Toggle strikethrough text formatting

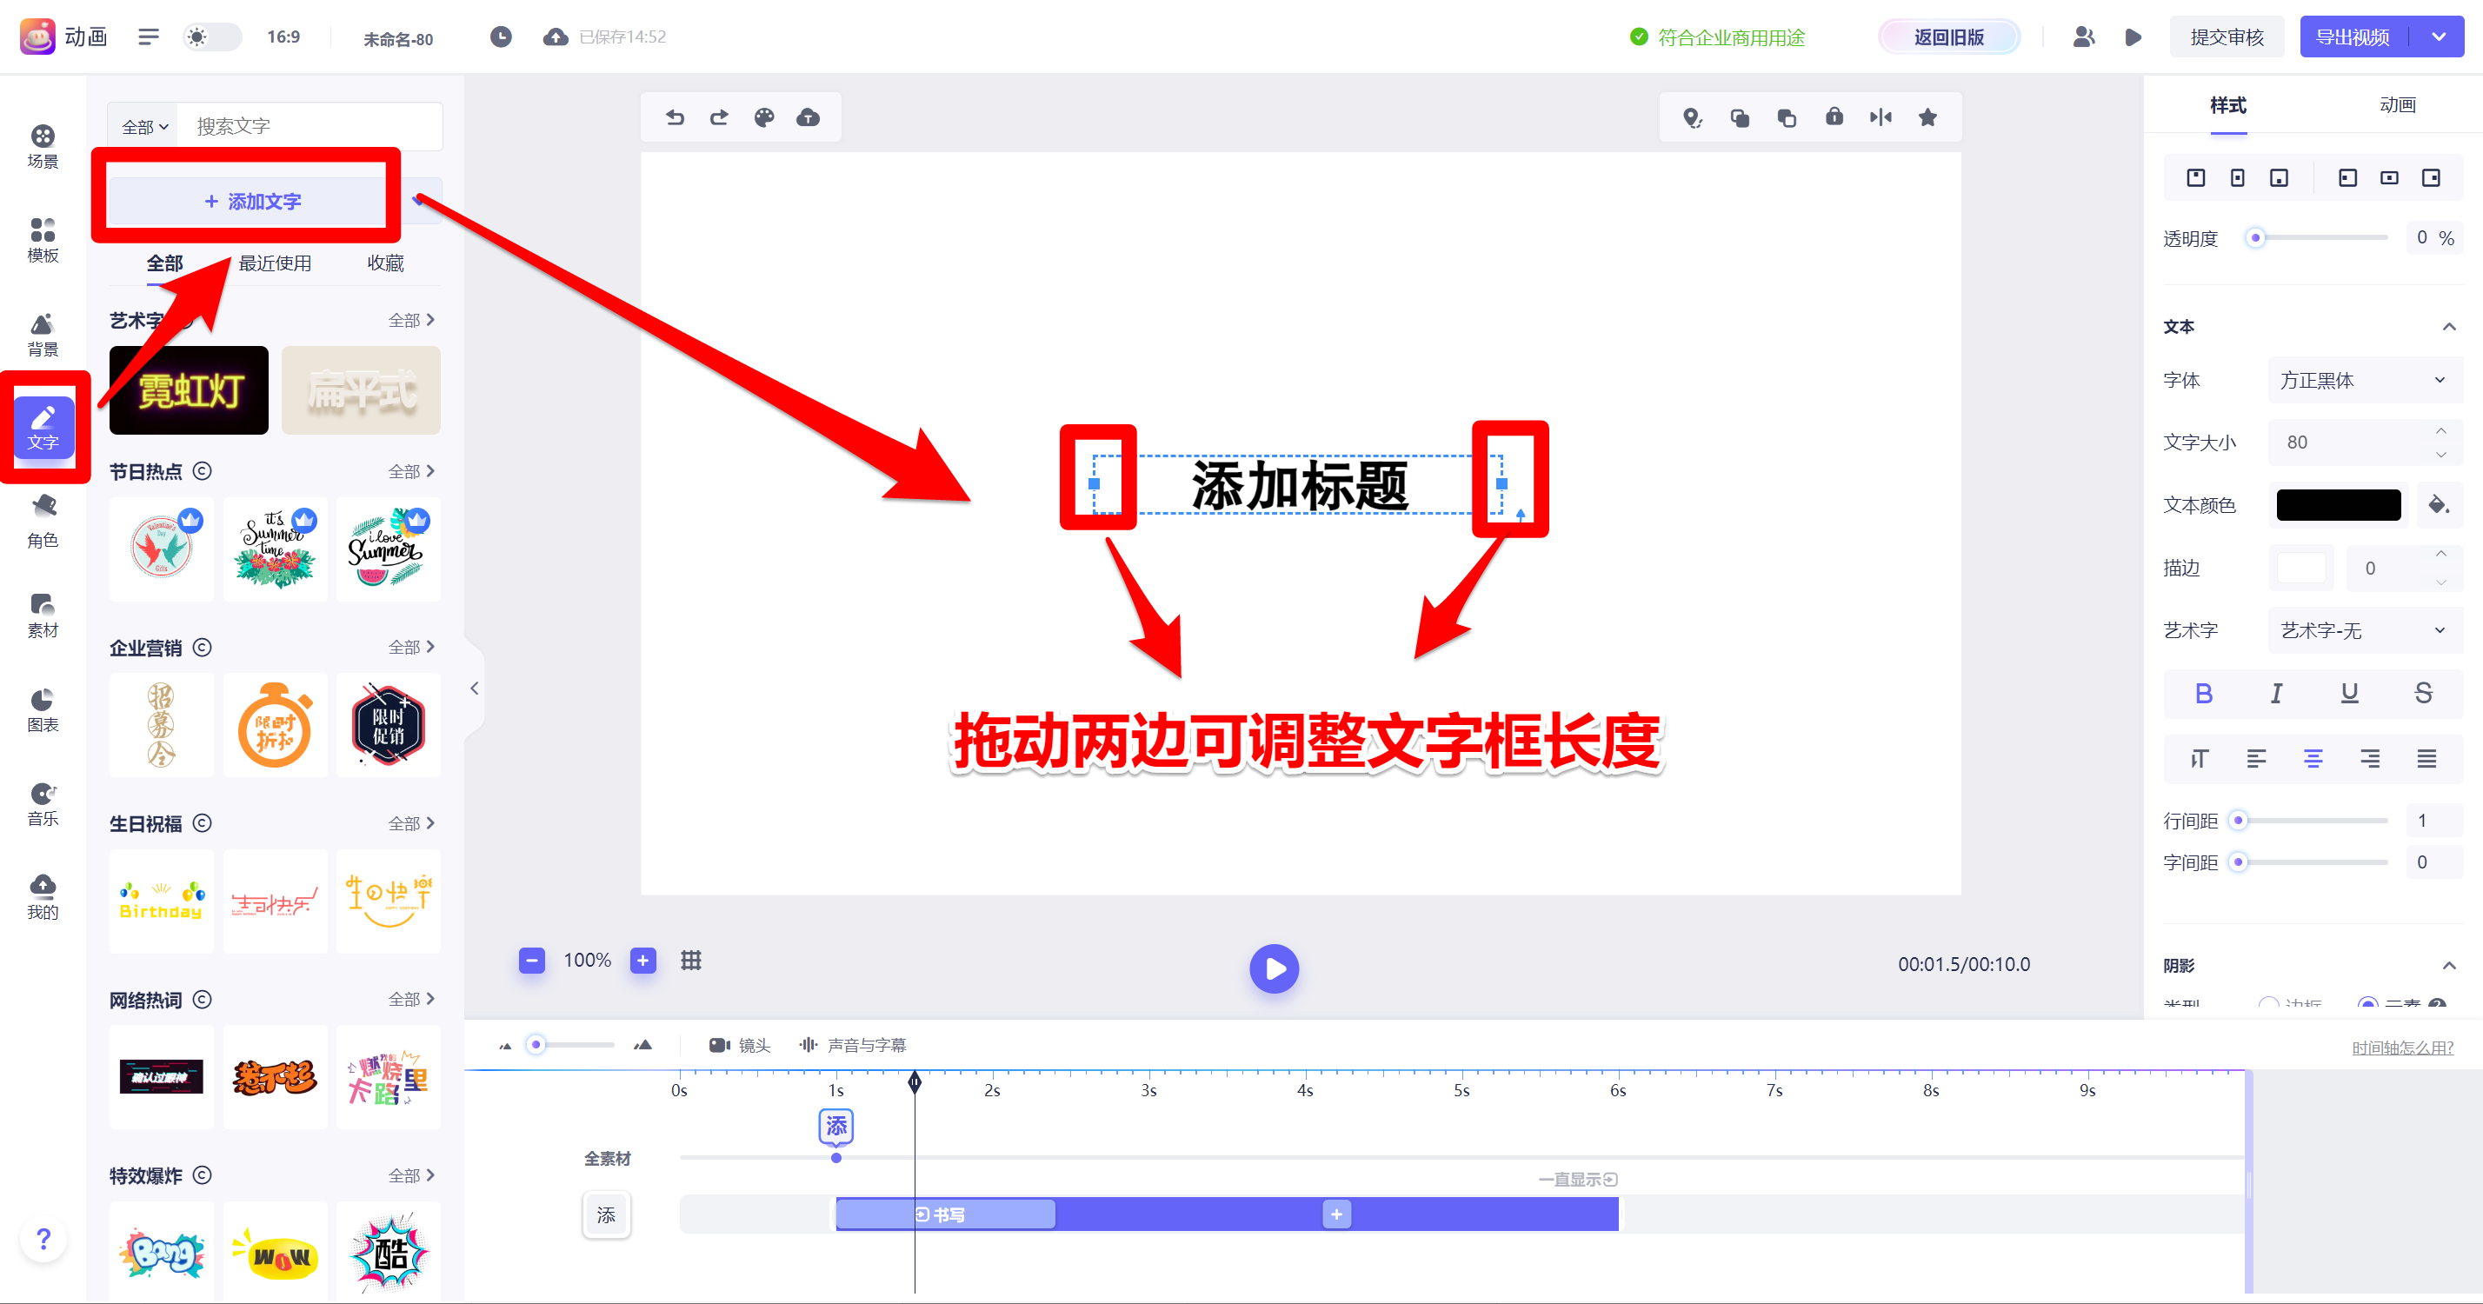pos(2423,693)
